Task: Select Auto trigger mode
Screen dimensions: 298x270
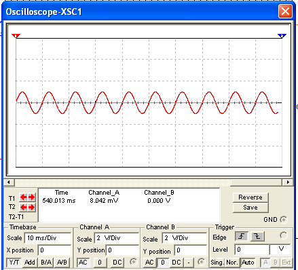Action: (x=248, y=263)
